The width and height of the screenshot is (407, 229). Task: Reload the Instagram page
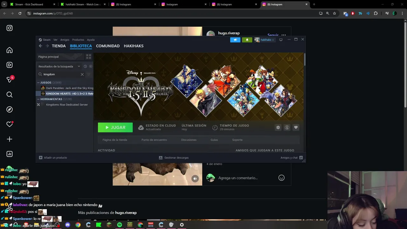click(20, 13)
